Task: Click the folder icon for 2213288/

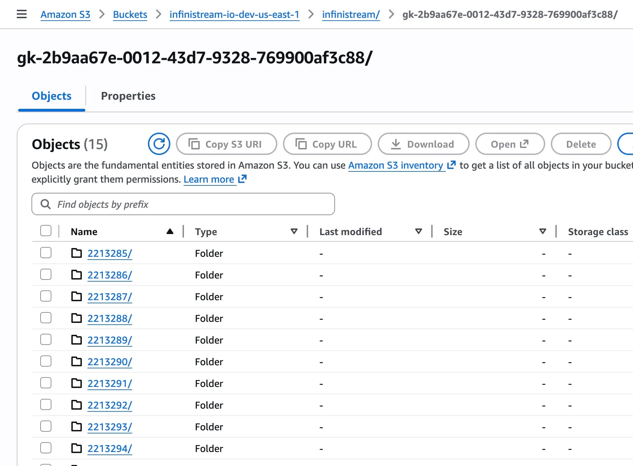Action: [77, 318]
